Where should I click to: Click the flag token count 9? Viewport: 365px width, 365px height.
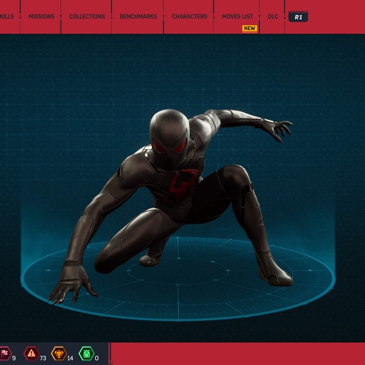(14, 358)
